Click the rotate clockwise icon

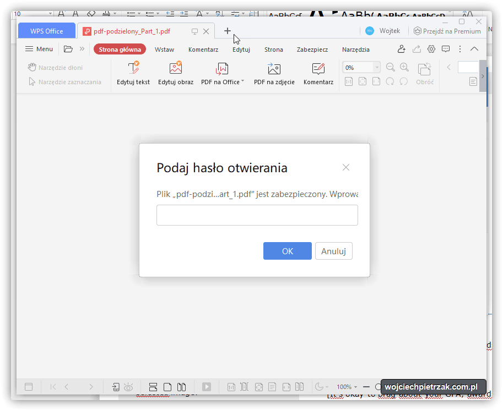[390, 81]
